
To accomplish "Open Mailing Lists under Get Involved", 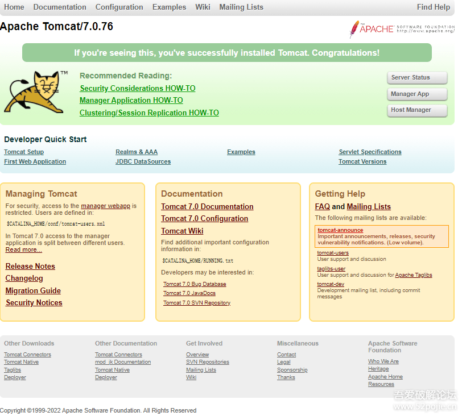I will tap(201, 370).
